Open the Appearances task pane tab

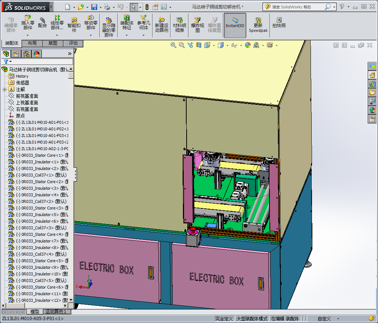click(x=372, y=109)
